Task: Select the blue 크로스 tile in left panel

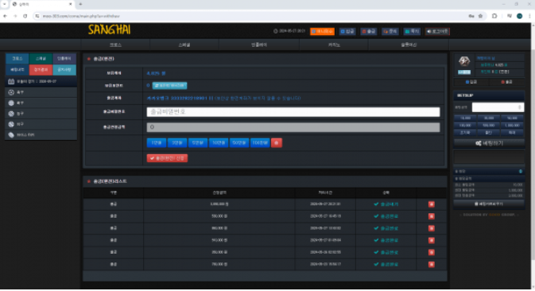Action: coord(17,59)
